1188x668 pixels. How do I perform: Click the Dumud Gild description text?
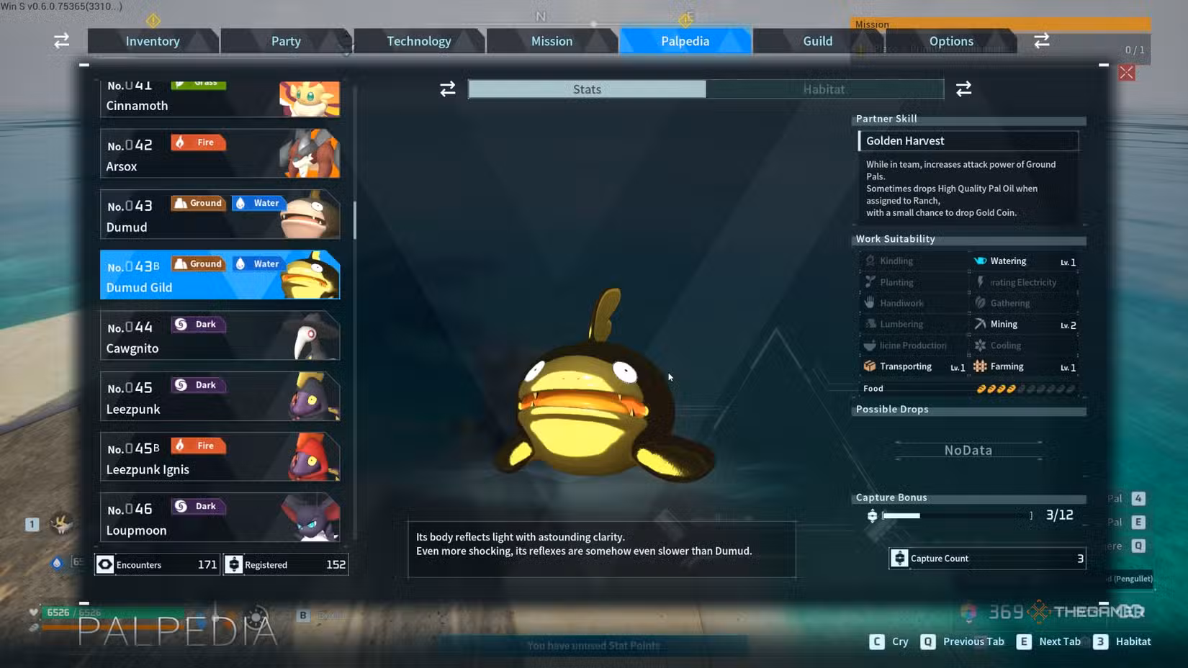[x=584, y=543]
